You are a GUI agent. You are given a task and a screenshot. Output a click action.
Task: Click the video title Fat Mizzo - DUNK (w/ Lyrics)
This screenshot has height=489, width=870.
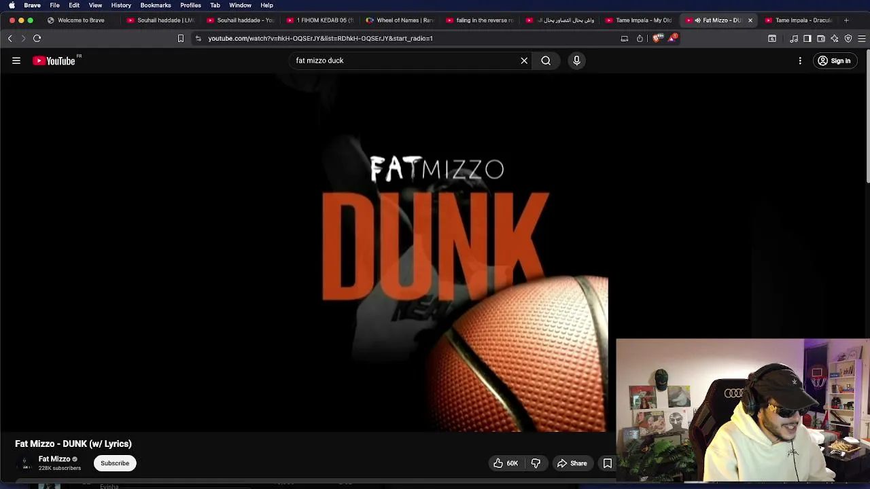[x=73, y=443]
